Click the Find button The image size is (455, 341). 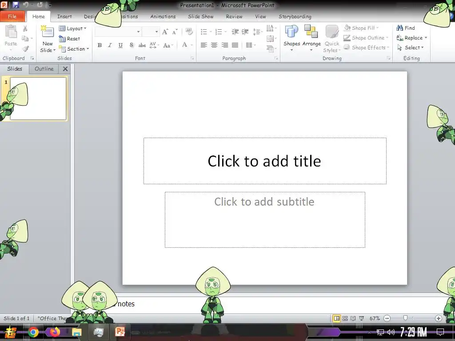click(x=406, y=28)
